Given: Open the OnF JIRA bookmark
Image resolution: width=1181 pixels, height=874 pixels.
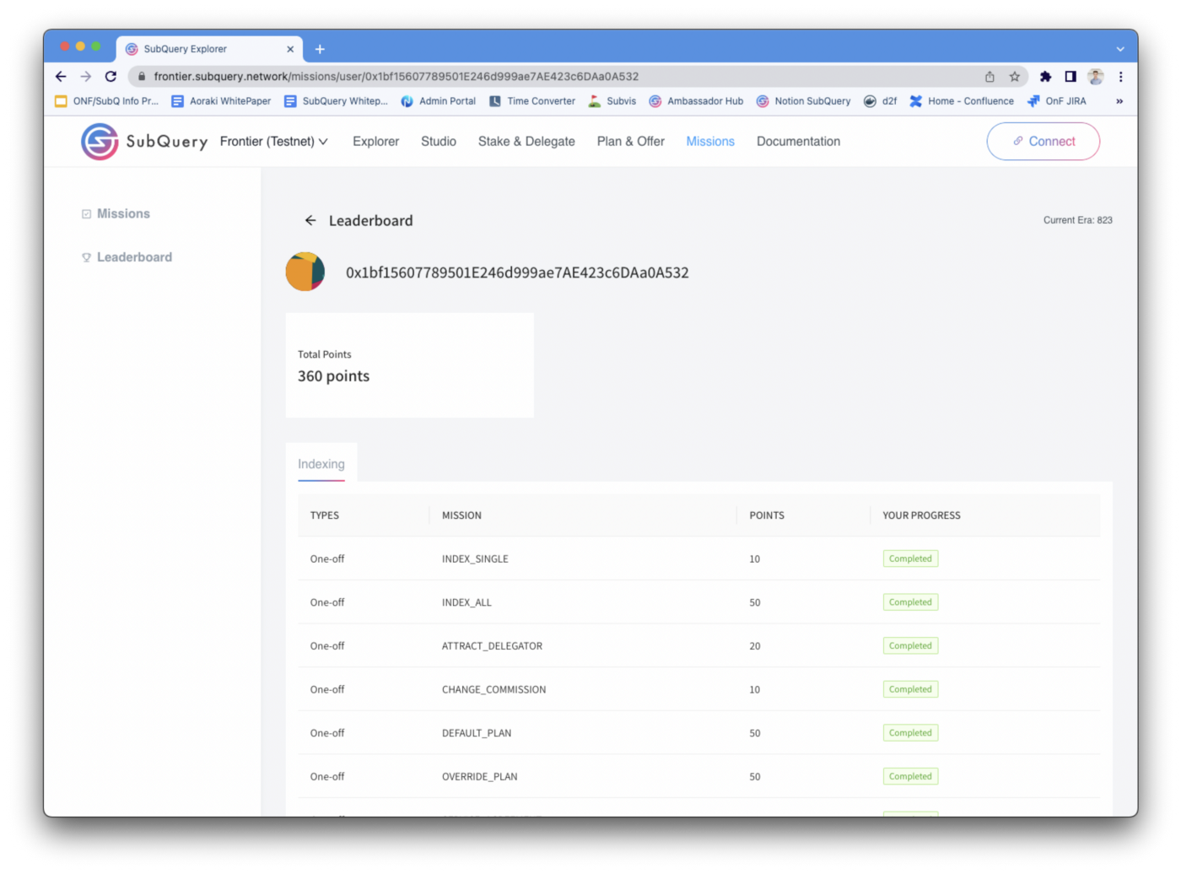Looking at the screenshot, I should [1057, 101].
